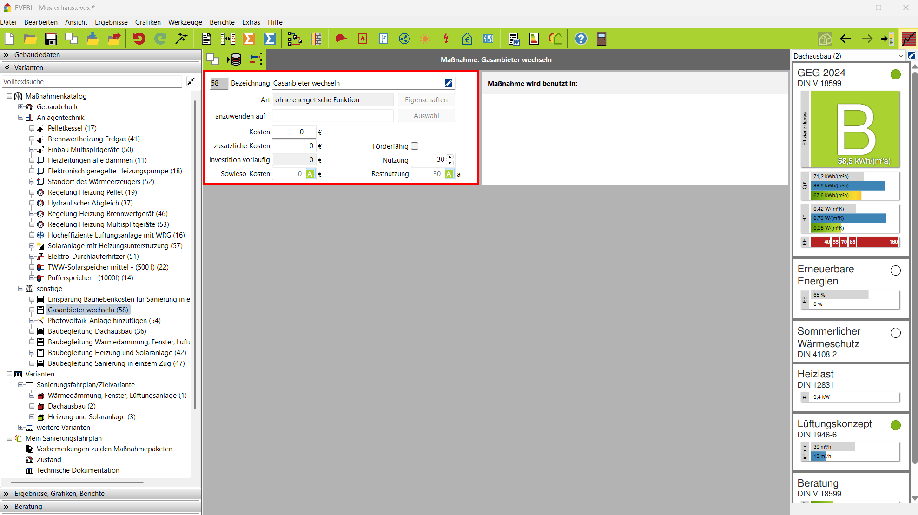
Task: Click the red undo arrow icon
Action: click(139, 39)
